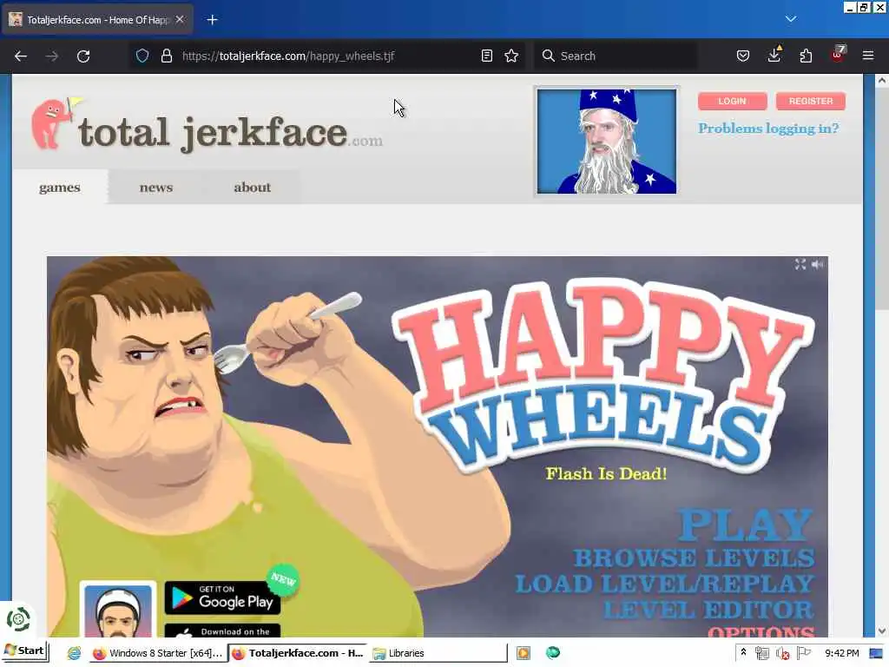Switch to Windows 8 Starter taskbar window
The height and width of the screenshot is (667, 889).
coord(157,653)
